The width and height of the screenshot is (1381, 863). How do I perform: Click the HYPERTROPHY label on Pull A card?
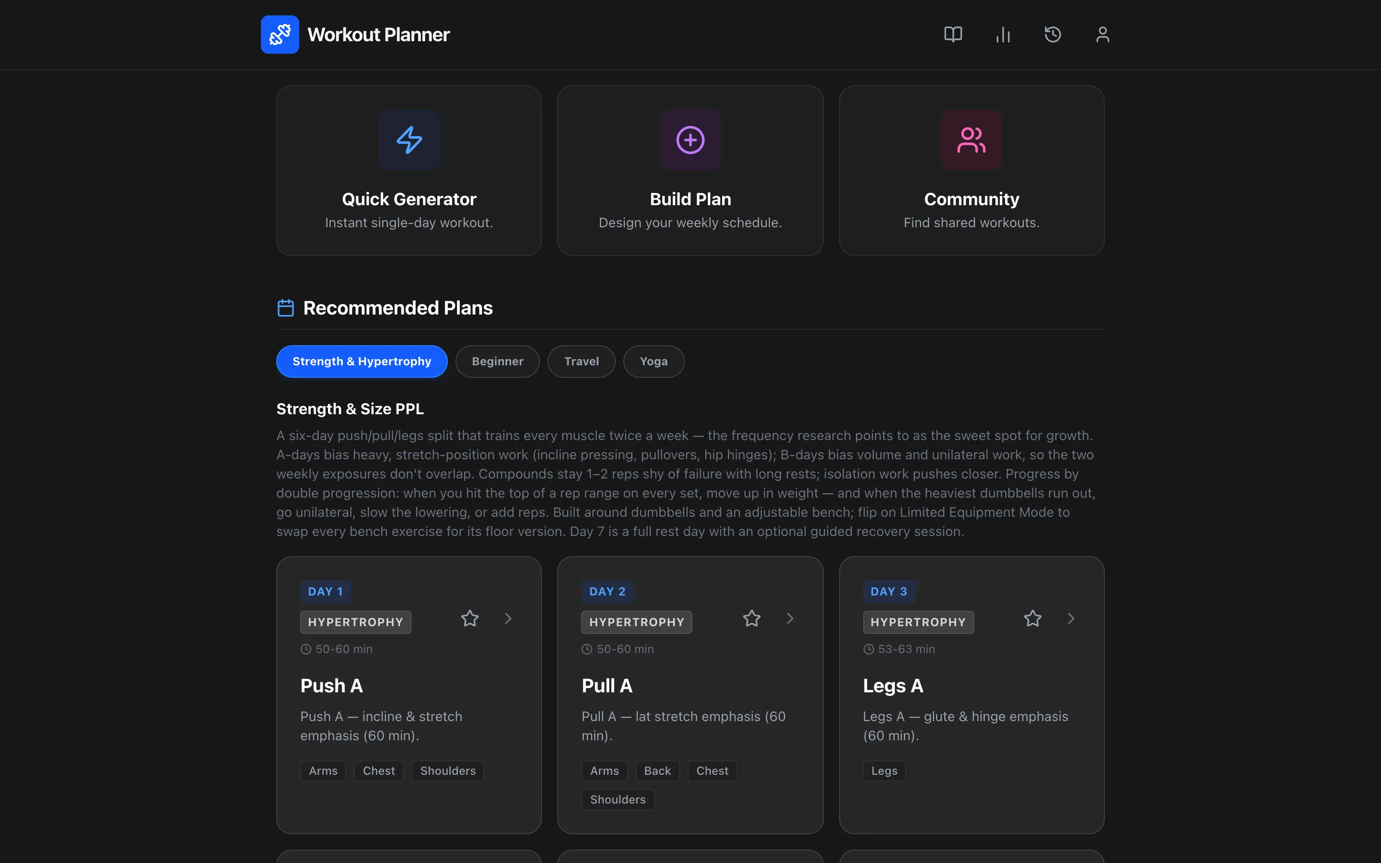coord(637,622)
